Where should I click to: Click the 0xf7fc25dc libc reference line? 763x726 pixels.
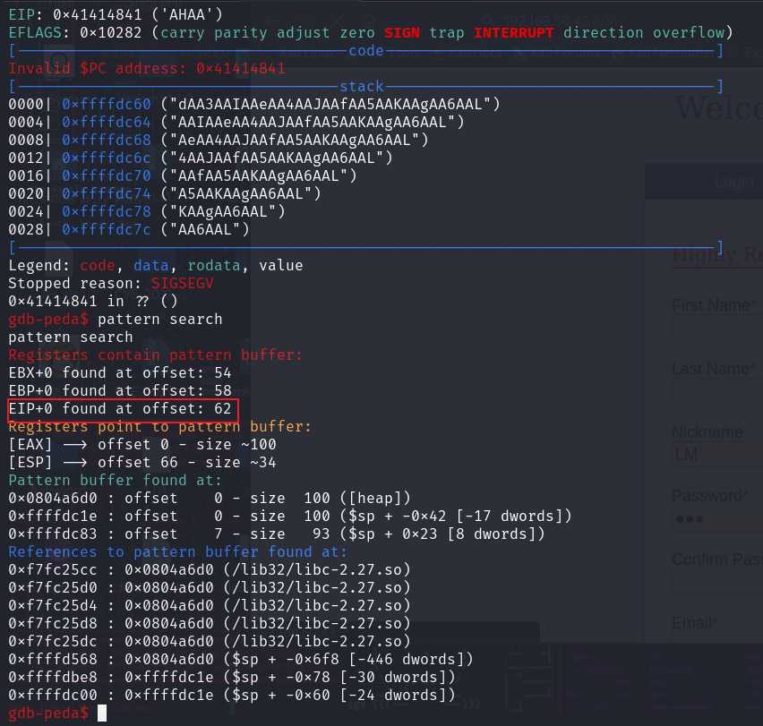click(x=210, y=641)
